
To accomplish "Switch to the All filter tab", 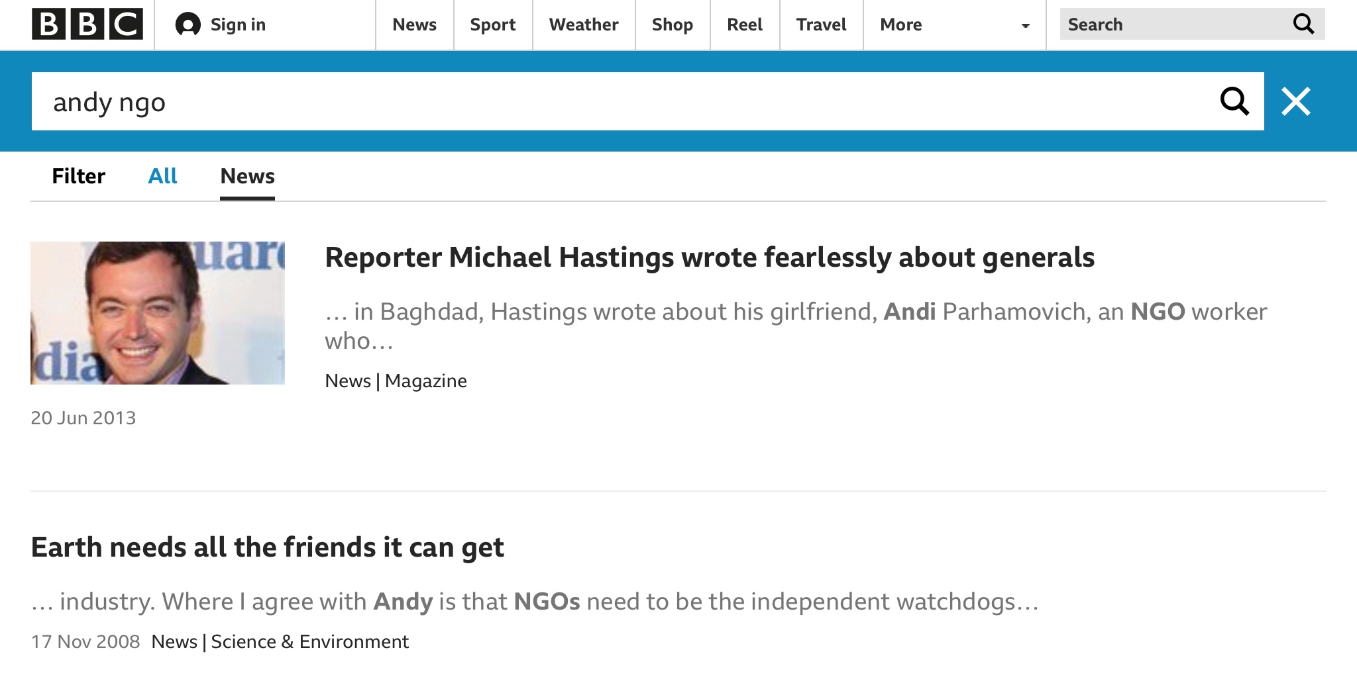I will click(x=162, y=176).
